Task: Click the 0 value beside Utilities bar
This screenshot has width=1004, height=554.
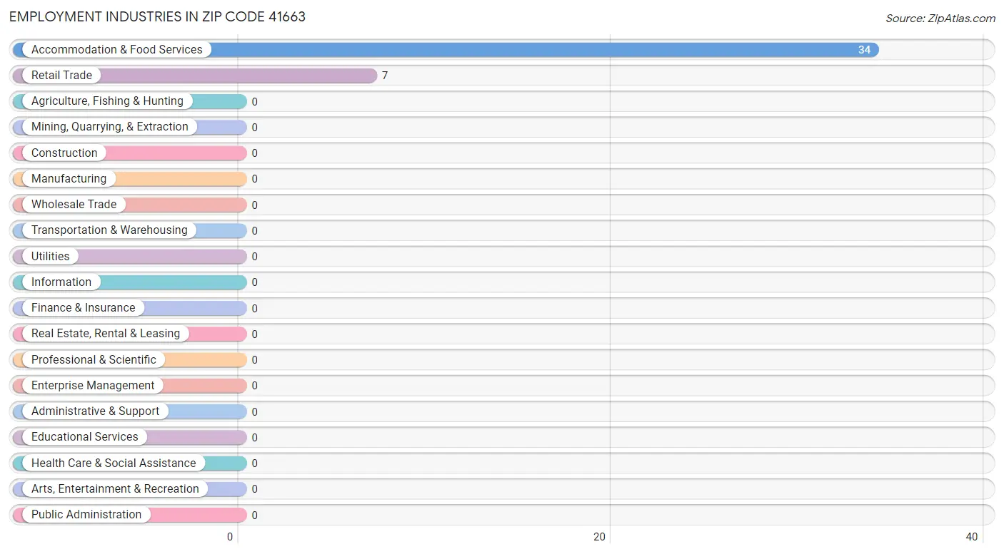Action: [x=254, y=257]
